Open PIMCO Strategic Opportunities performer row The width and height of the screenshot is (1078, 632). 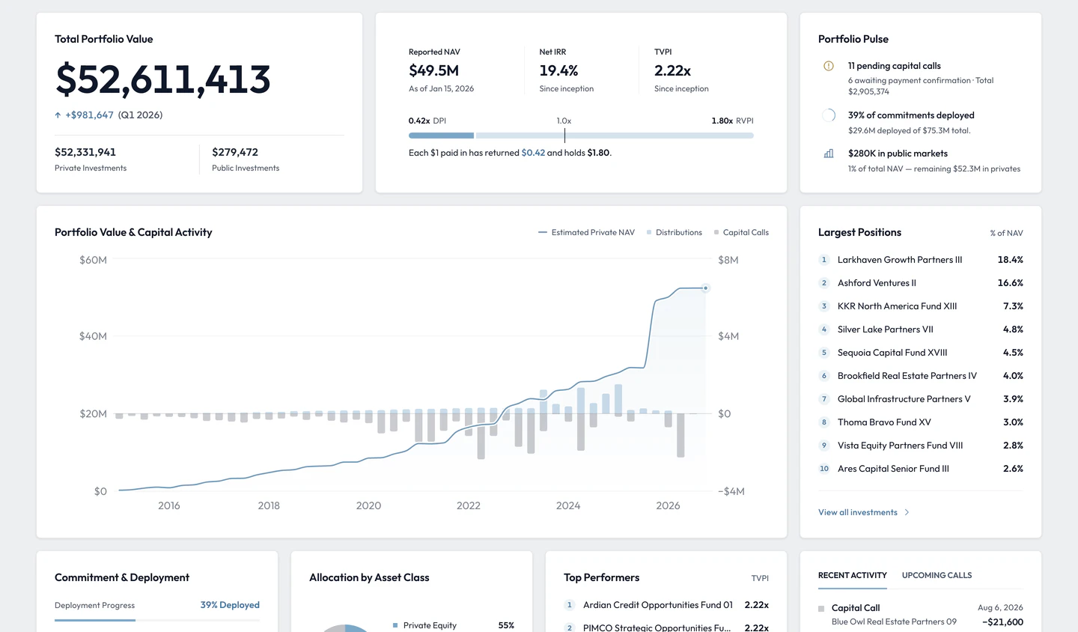666,628
